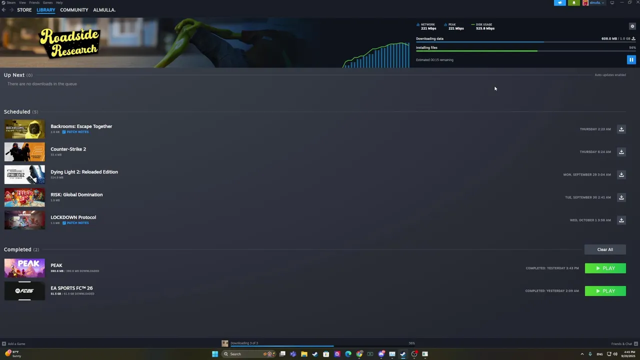
Task: Click the EA SPORTS FC 26 thumbnail
Action: (24, 291)
